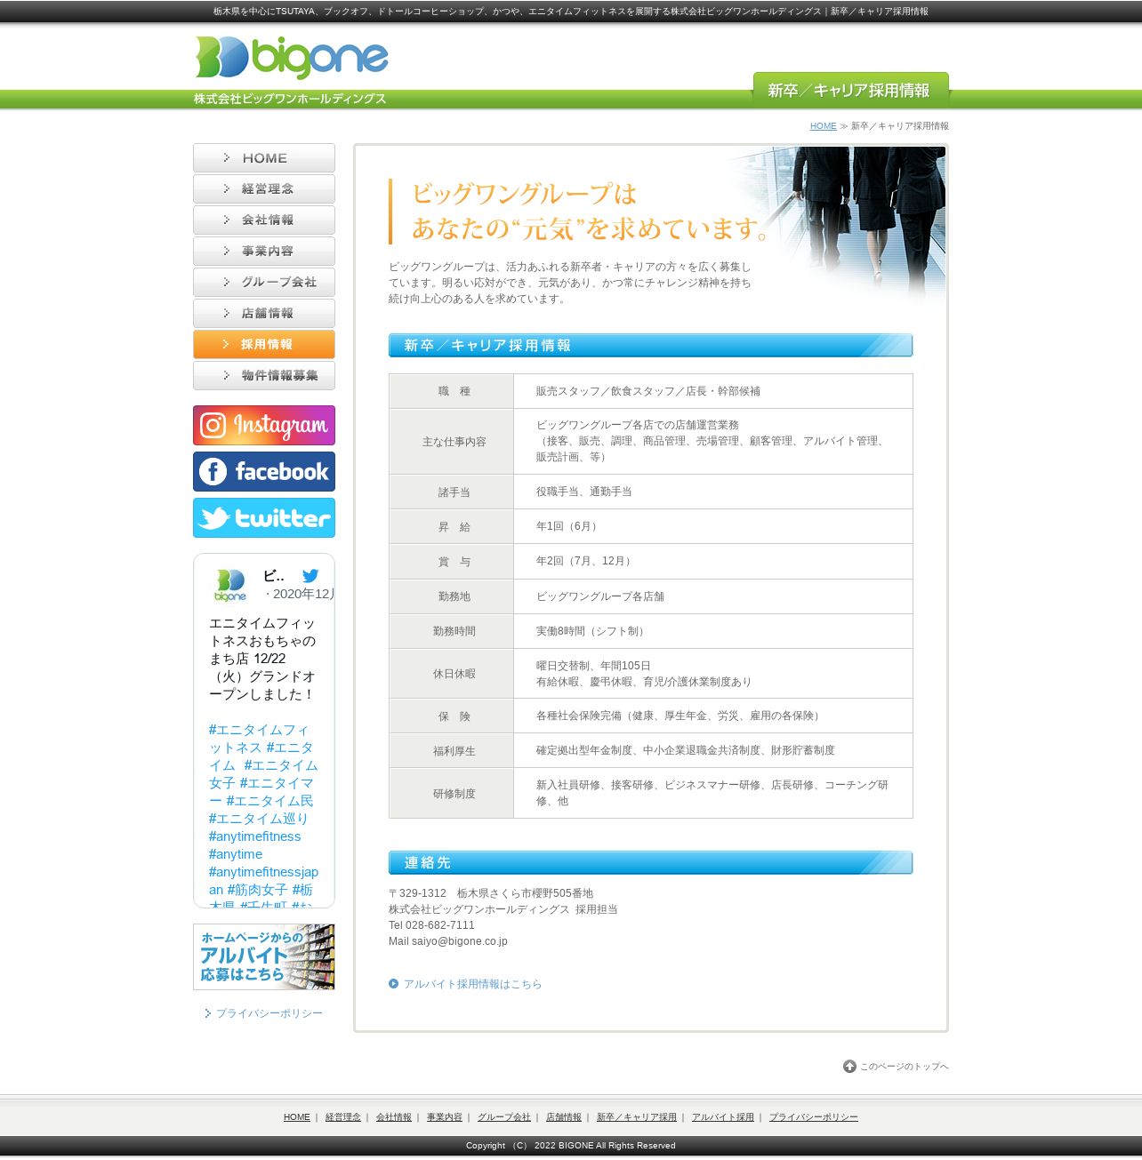
Task: Click 経営理念 in the footer navigation
Action: 343,1117
